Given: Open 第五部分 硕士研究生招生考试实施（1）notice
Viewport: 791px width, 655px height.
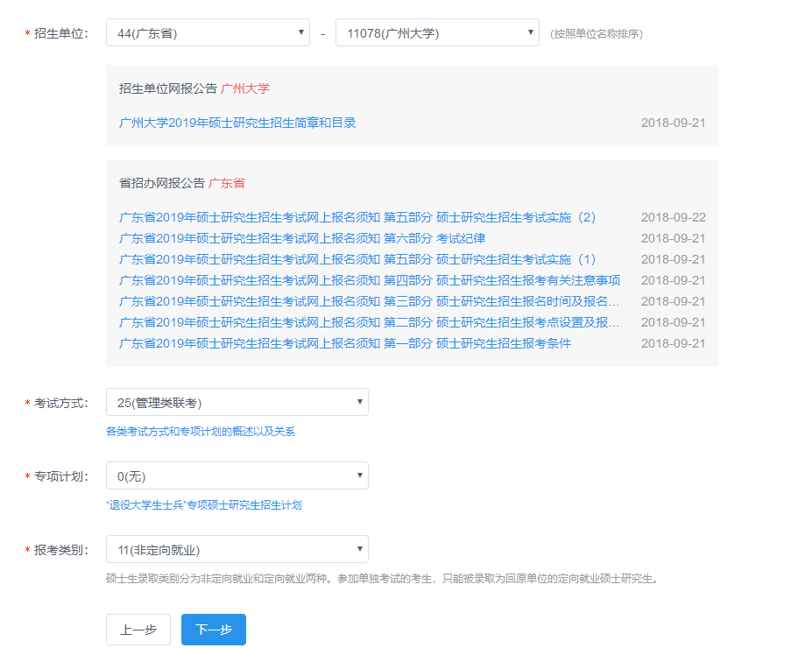Looking at the screenshot, I should [357, 259].
